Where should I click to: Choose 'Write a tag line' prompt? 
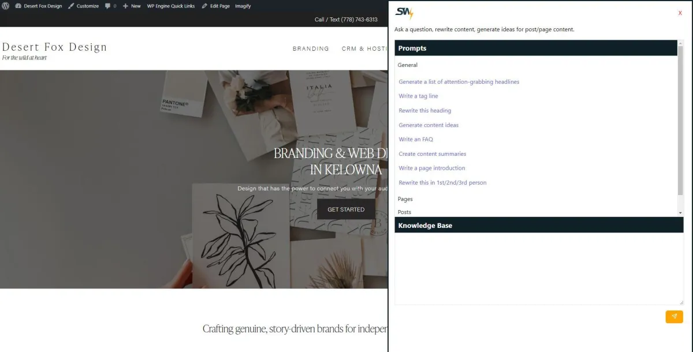coord(418,96)
